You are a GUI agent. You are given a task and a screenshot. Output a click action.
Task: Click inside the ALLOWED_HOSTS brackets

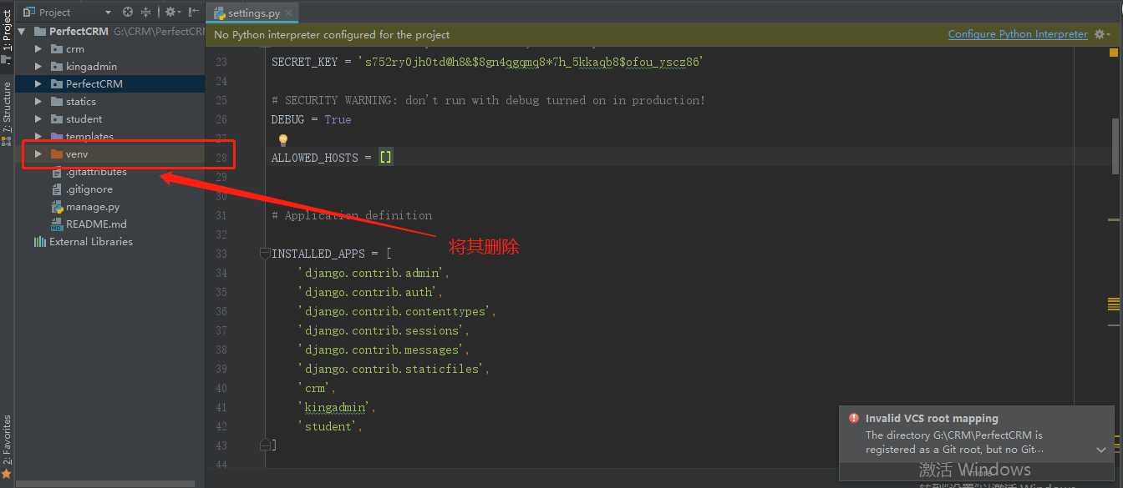click(386, 158)
